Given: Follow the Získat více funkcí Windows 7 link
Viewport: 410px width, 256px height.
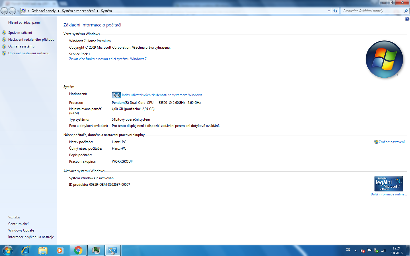Looking at the screenshot, I should pyautogui.click(x=108, y=59).
